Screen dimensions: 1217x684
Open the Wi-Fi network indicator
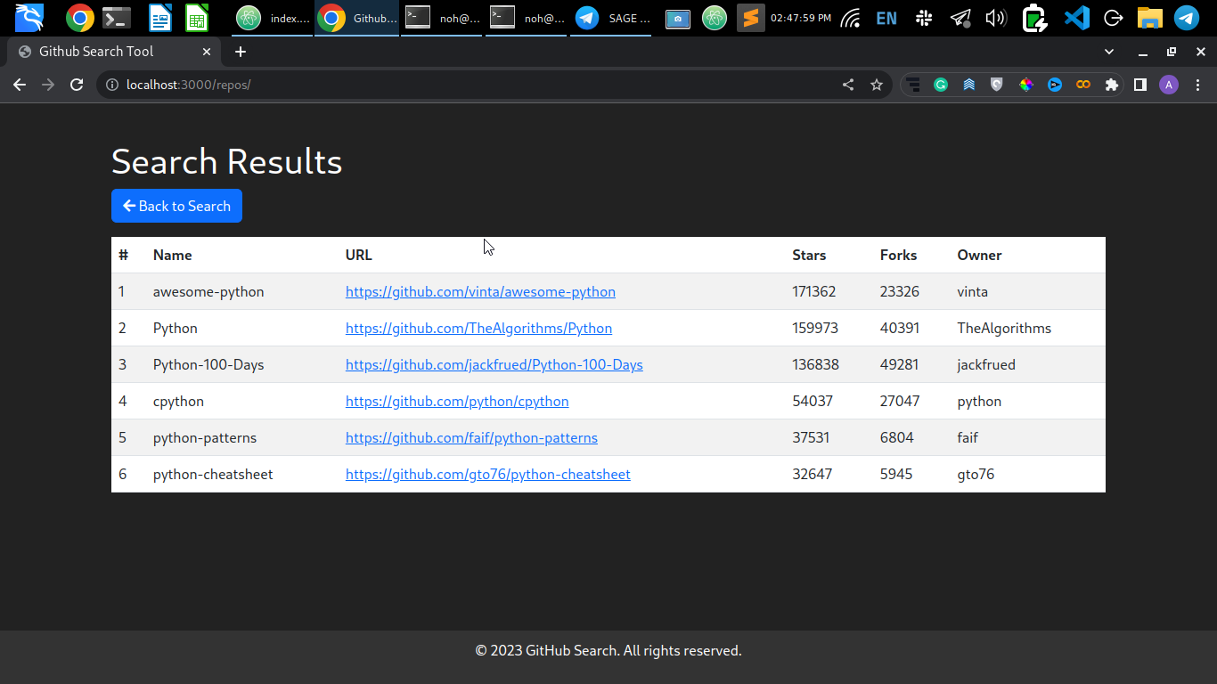[851, 18]
